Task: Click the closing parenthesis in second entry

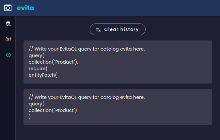Action: click(x=30, y=117)
